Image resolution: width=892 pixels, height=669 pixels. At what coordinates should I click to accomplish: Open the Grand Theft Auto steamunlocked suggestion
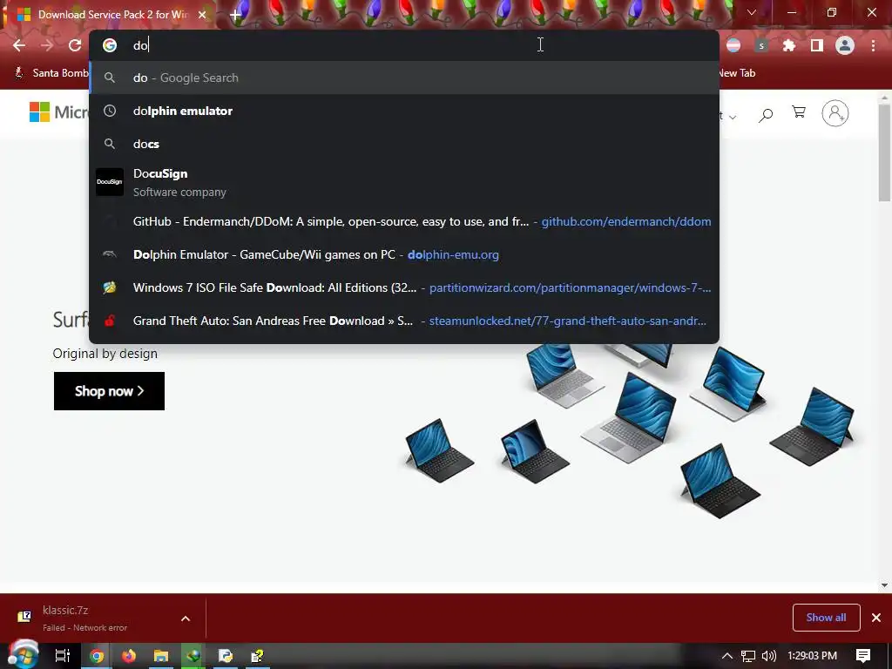click(x=404, y=321)
